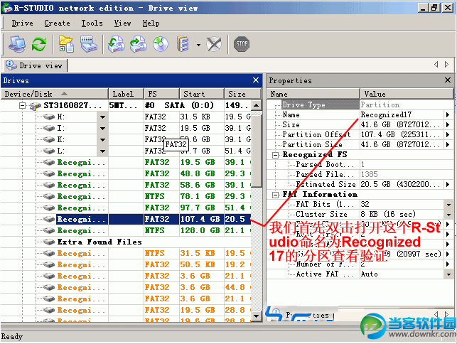Select green NTFS partition starting at 78.1 GB
Screen dimensions: 457x344
126,196
